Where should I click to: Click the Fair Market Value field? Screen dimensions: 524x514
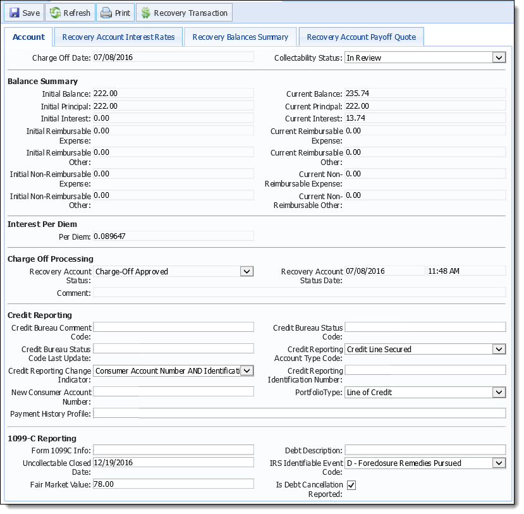tap(173, 484)
